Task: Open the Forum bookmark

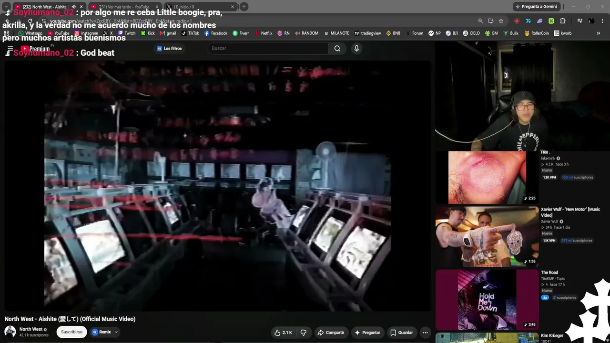Action: tap(414, 33)
